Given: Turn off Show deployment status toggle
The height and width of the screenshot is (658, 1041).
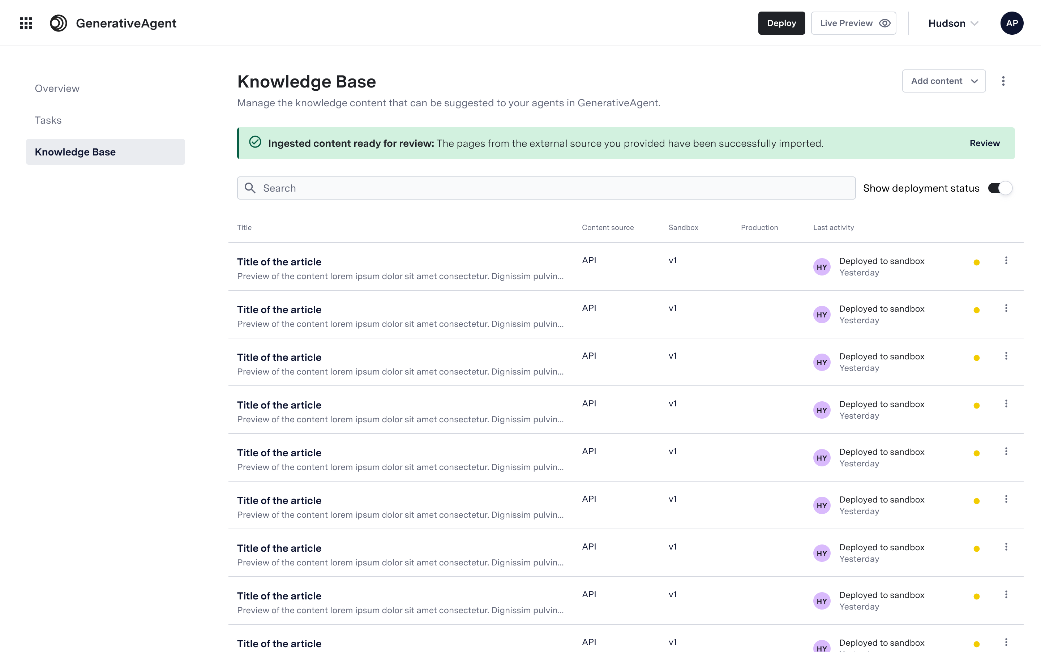Looking at the screenshot, I should pos(1000,188).
